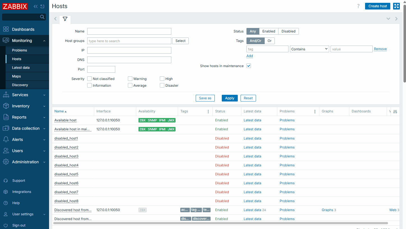Tick the Warning severity checkbox
The image size is (406, 229).
pos(130,79)
